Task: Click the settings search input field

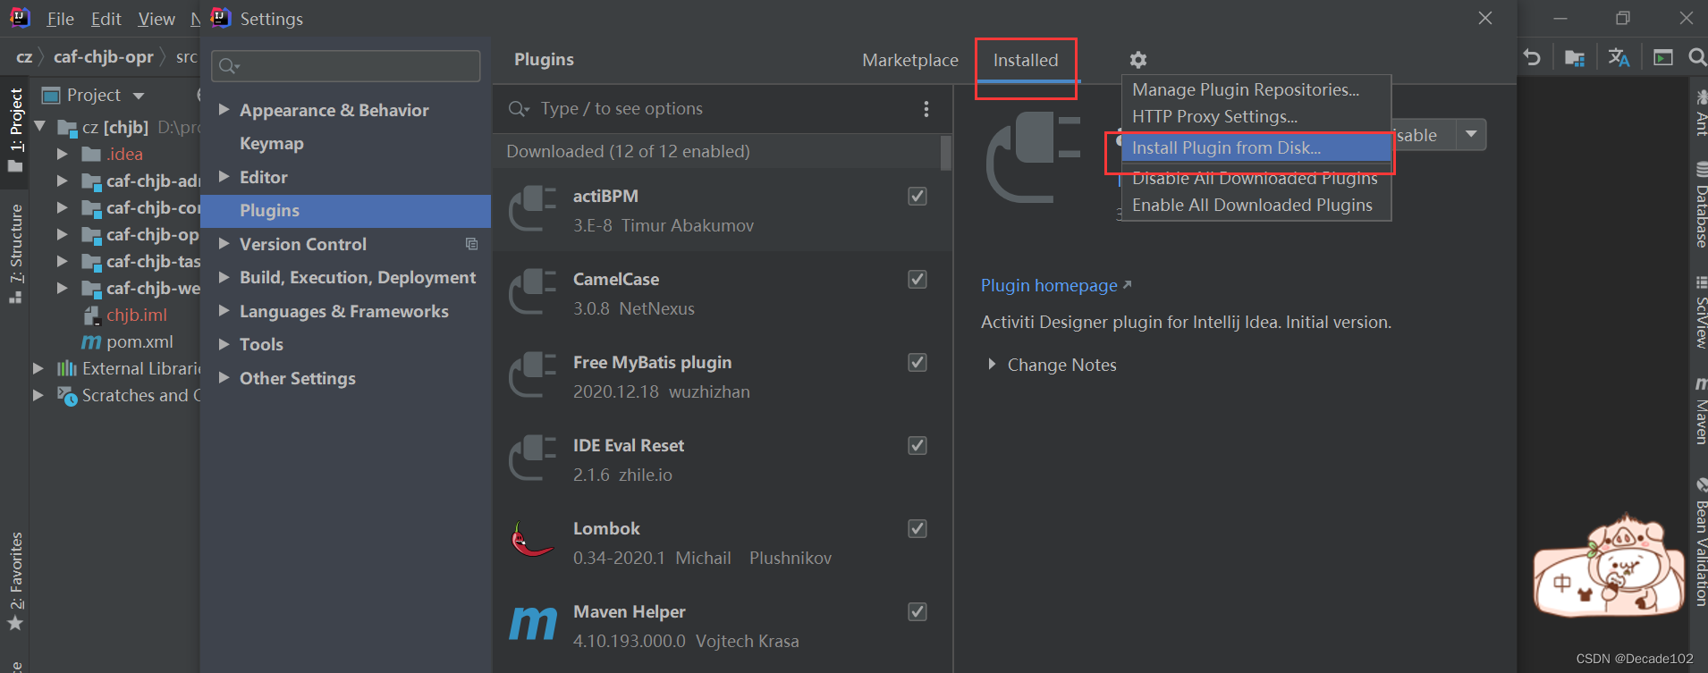Action: point(345,66)
